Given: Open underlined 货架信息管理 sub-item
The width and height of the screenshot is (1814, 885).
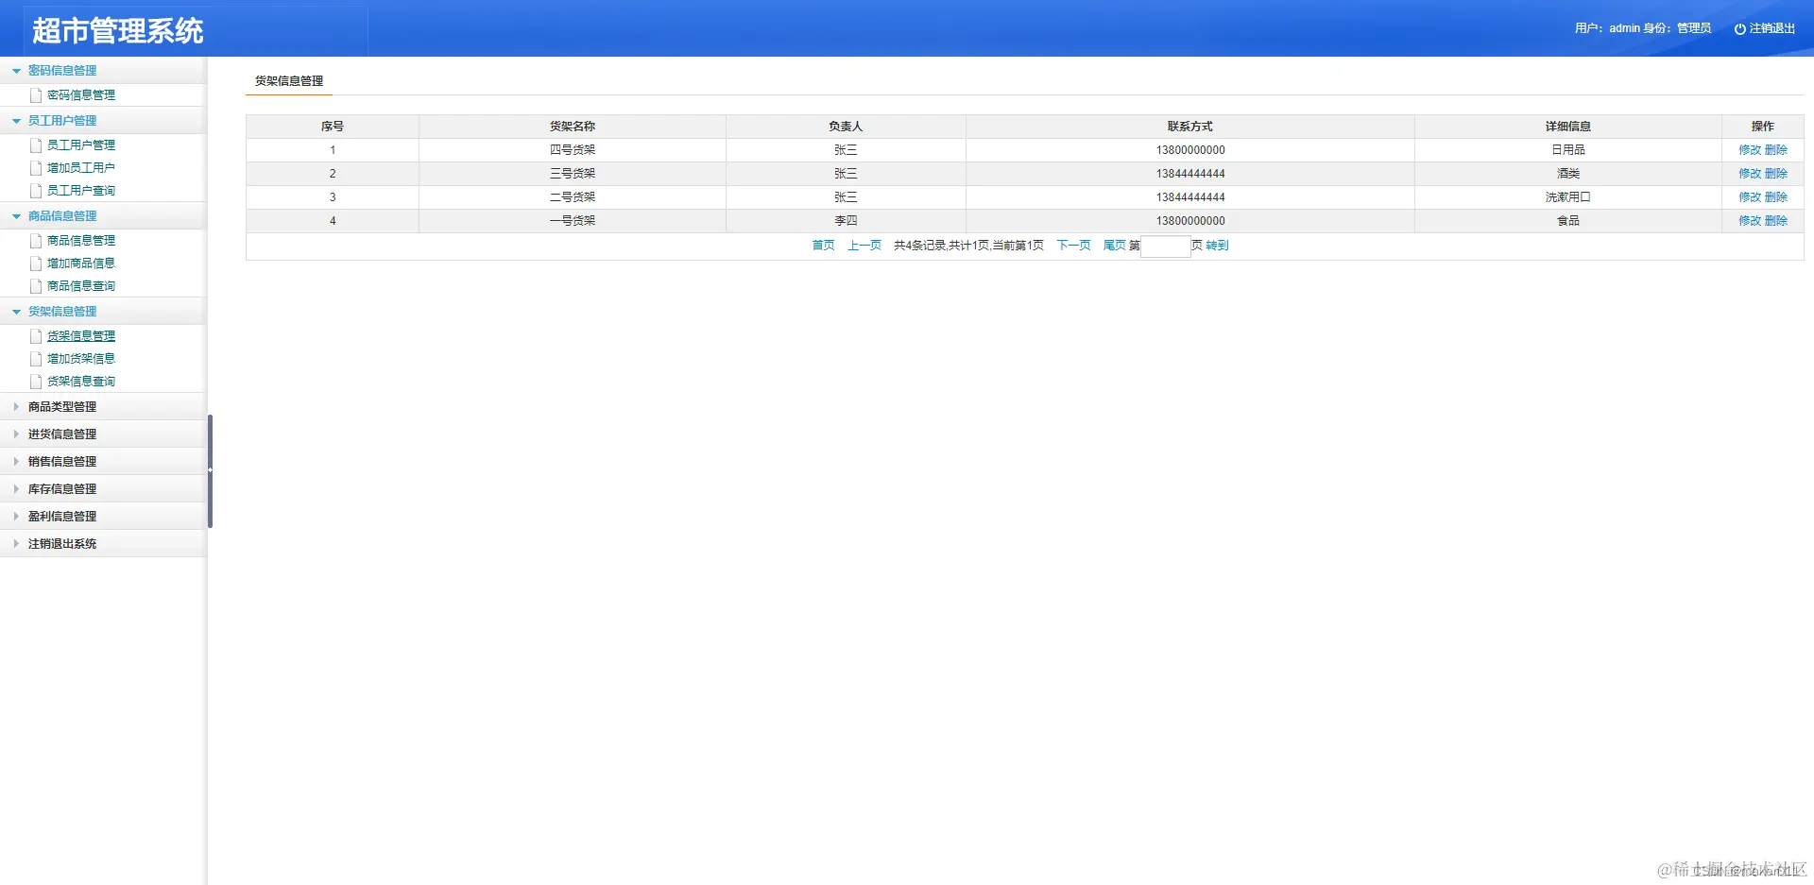Looking at the screenshot, I should pos(81,336).
